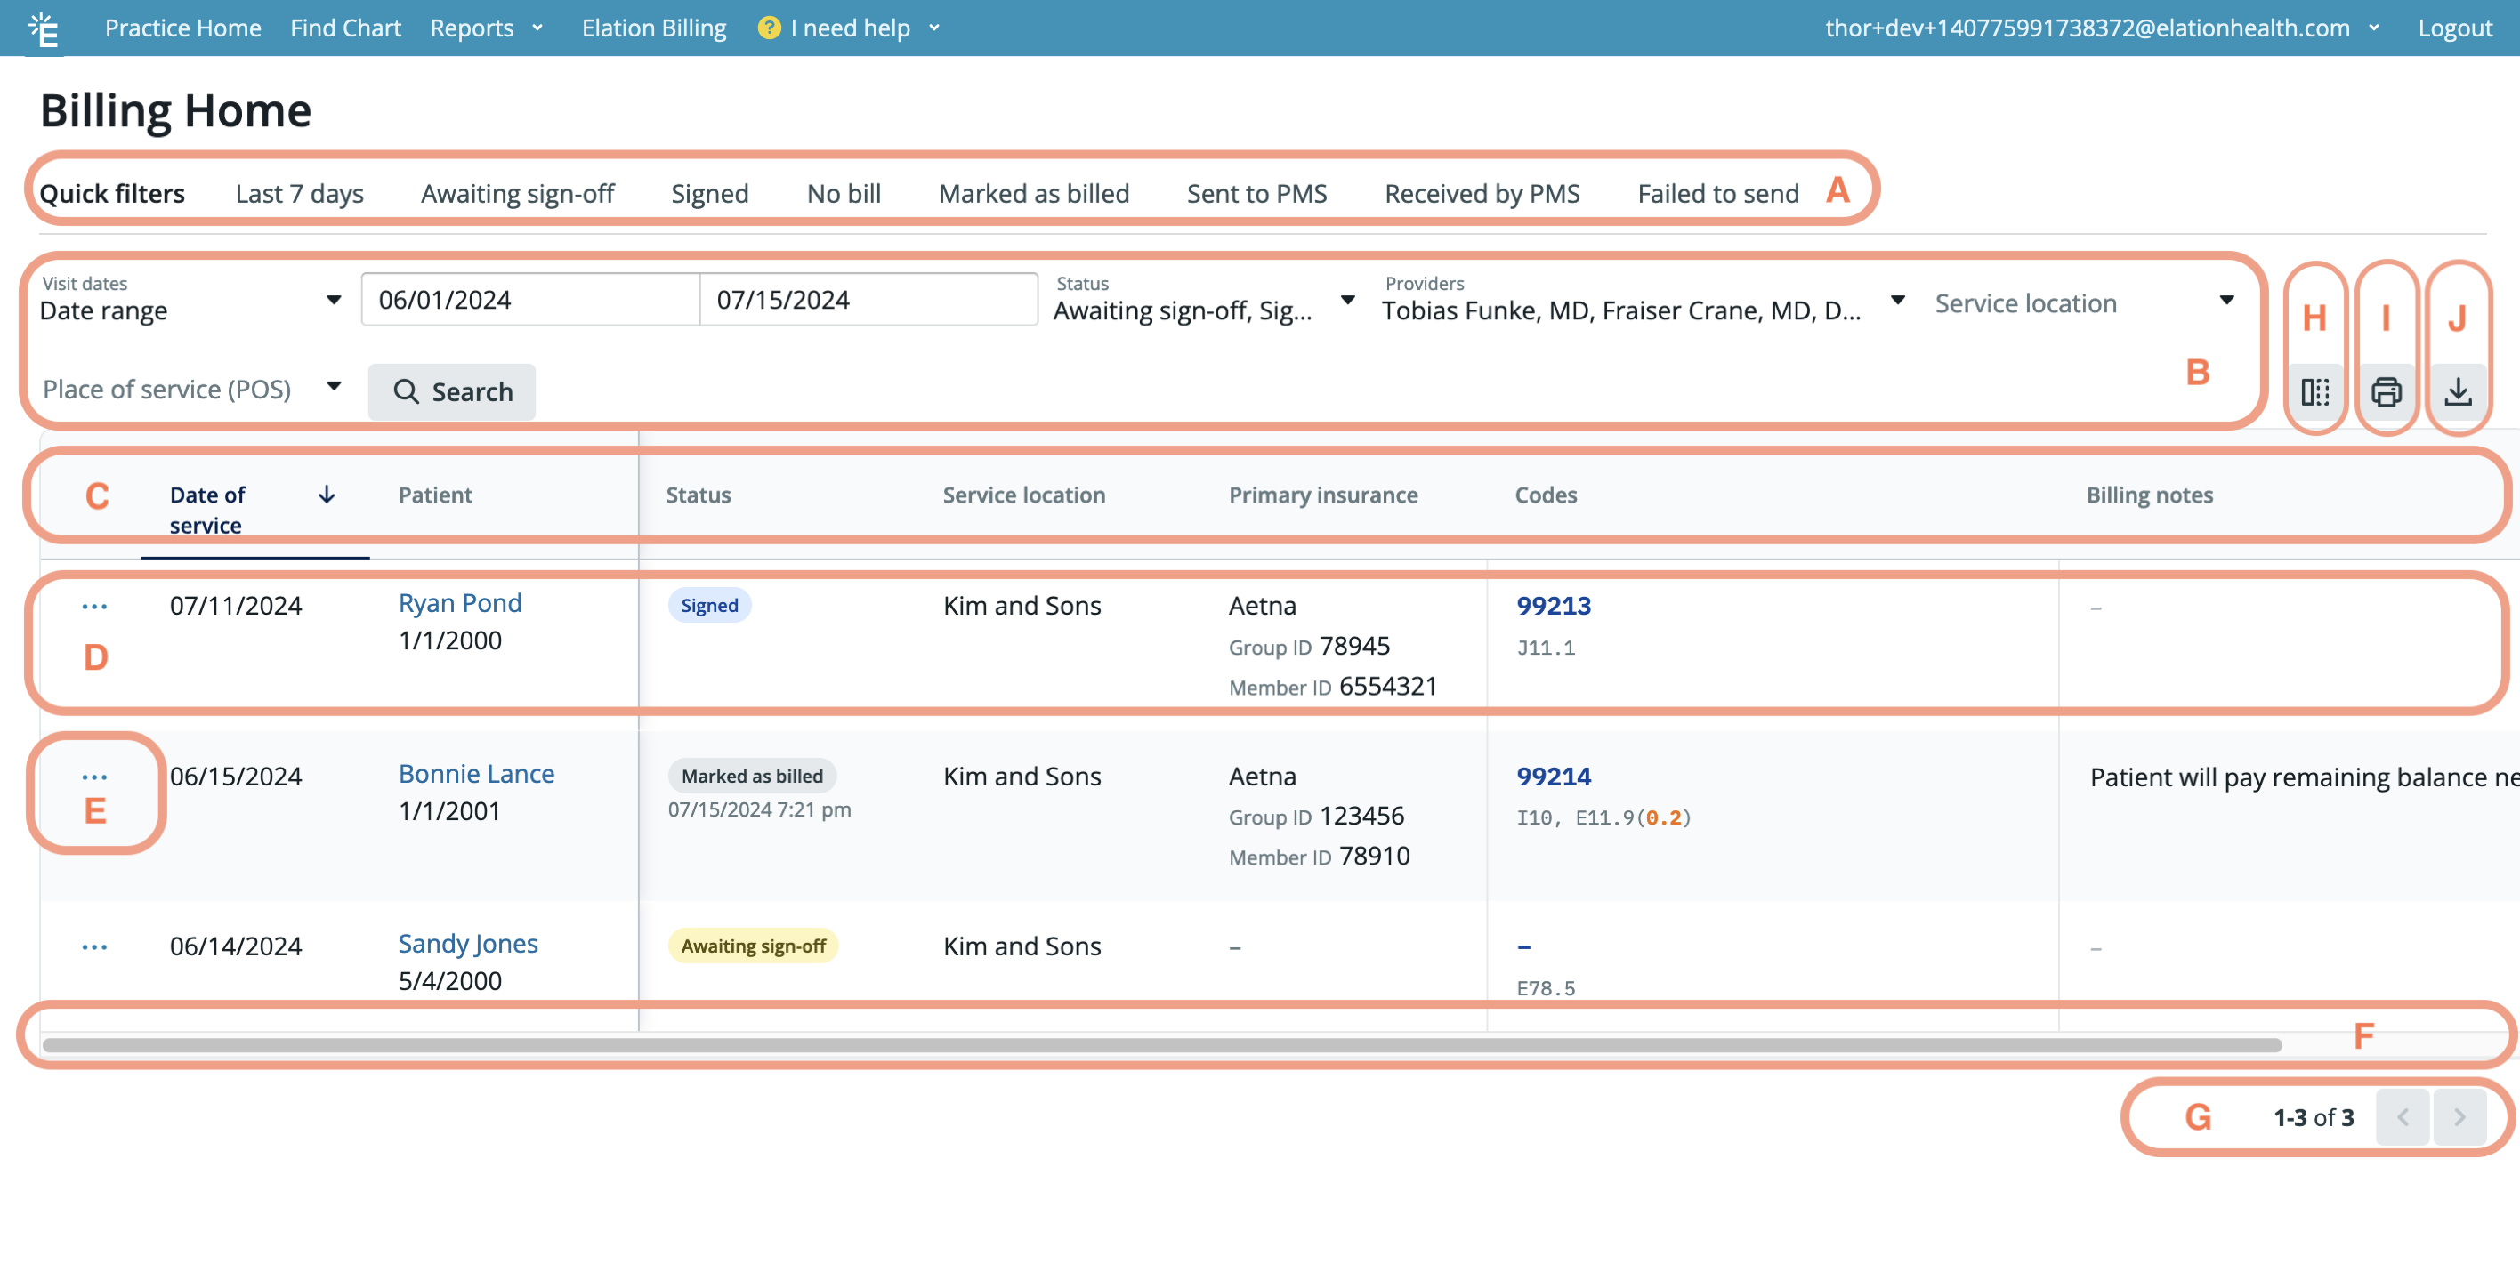Click sort arrow on Date of service
This screenshot has height=1288, width=2520.
coord(327,495)
